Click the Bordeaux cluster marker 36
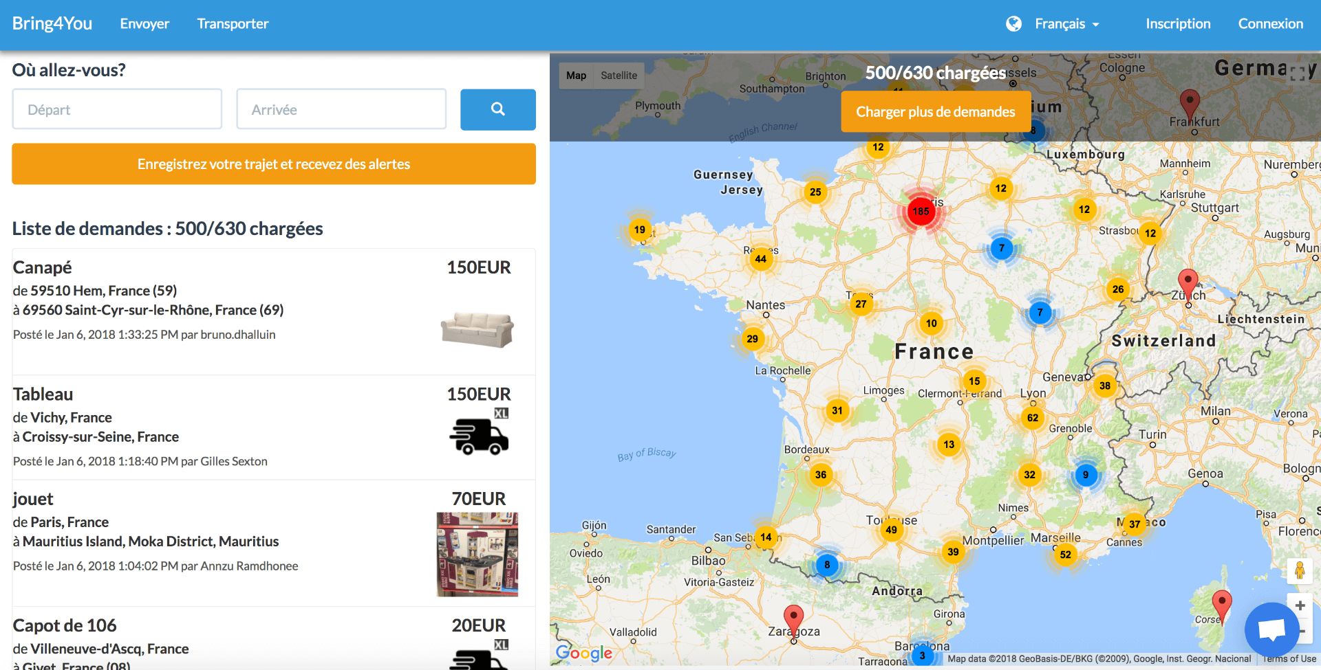Image resolution: width=1321 pixels, height=670 pixels. coord(820,475)
